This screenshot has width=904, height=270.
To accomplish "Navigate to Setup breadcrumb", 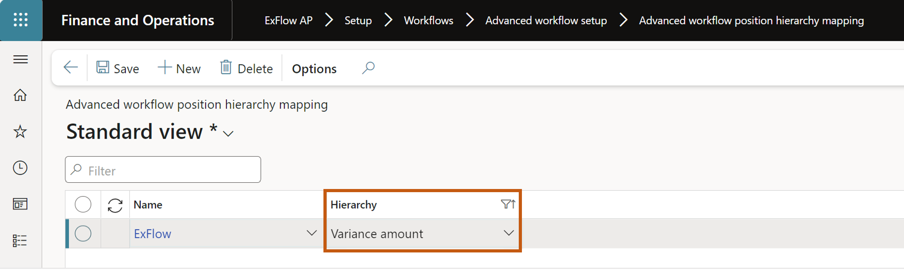I will click(x=358, y=21).
